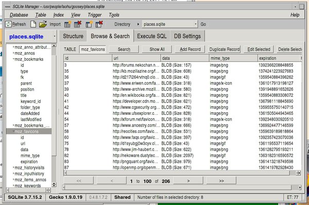The image size is (309, 205).
Task: Expand the moz_annos tree node
Action: click(13, 53)
